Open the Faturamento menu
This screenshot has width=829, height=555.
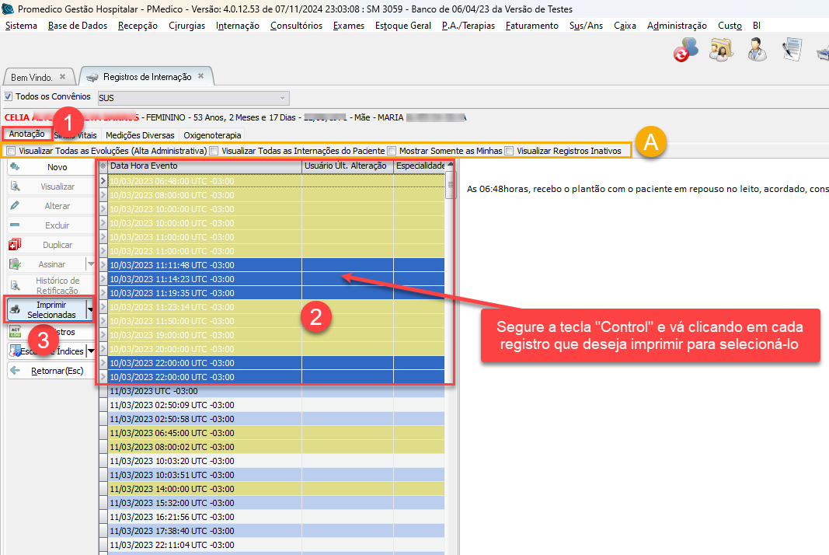(531, 26)
